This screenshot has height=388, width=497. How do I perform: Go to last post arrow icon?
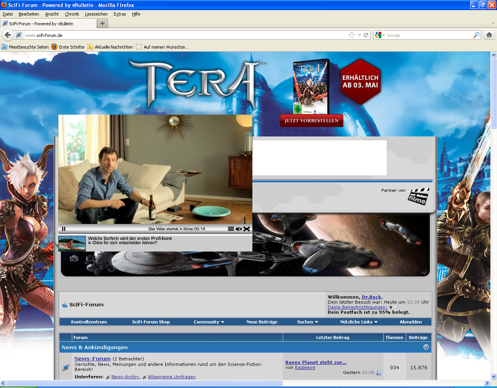click(x=379, y=373)
